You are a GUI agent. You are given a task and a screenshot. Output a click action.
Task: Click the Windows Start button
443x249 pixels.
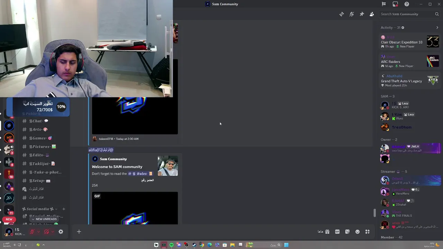[x=286, y=245]
